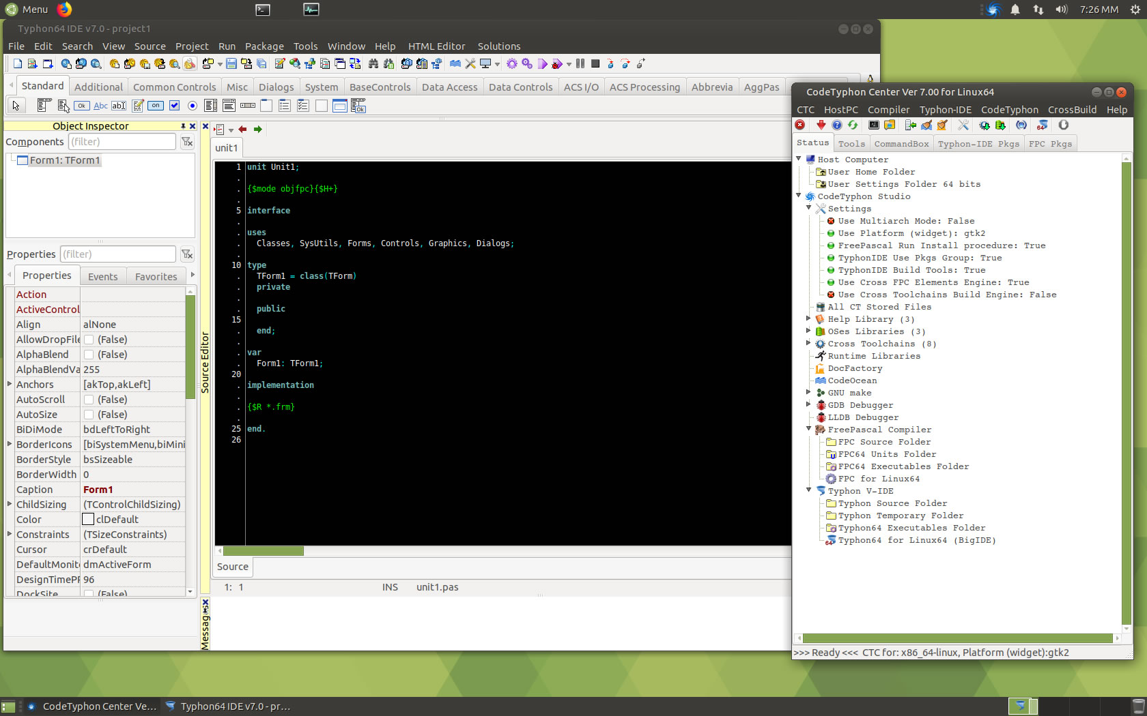Click the red back arrow in Source Editor
This screenshot has height=716, width=1147.
242,130
